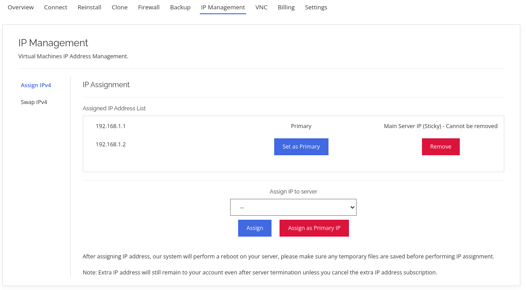This screenshot has height=290, width=527.
Task: Switch to the Backup tab
Action: [x=180, y=8]
